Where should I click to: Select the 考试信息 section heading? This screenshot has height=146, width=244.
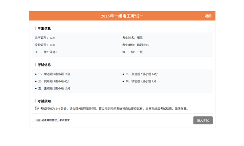(x=44, y=65)
